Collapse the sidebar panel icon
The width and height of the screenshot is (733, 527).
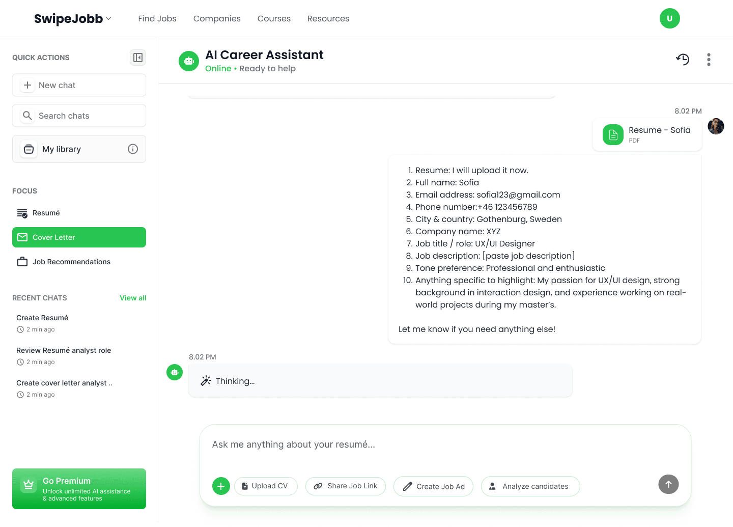(138, 58)
